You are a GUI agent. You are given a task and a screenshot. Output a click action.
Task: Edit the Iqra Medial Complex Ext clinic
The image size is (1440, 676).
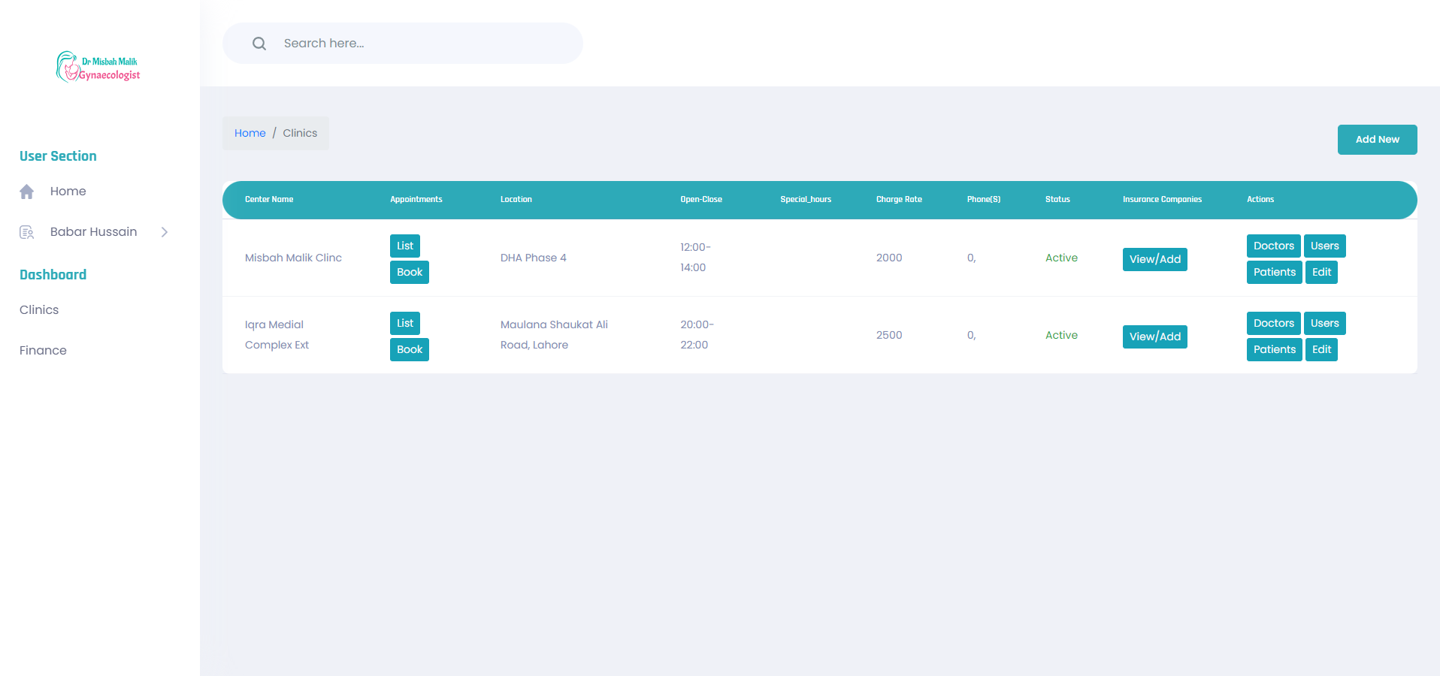1321,349
